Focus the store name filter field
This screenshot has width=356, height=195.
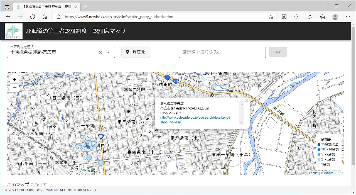tap(222, 52)
